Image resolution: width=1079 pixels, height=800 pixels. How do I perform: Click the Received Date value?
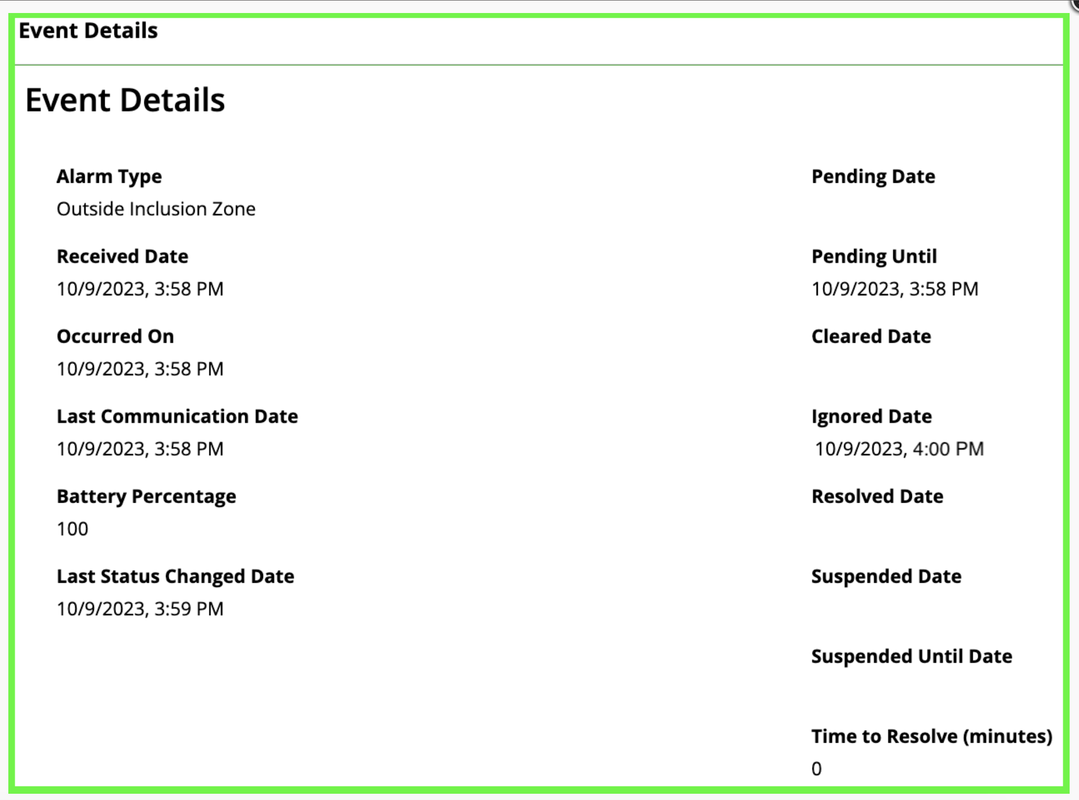point(140,289)
